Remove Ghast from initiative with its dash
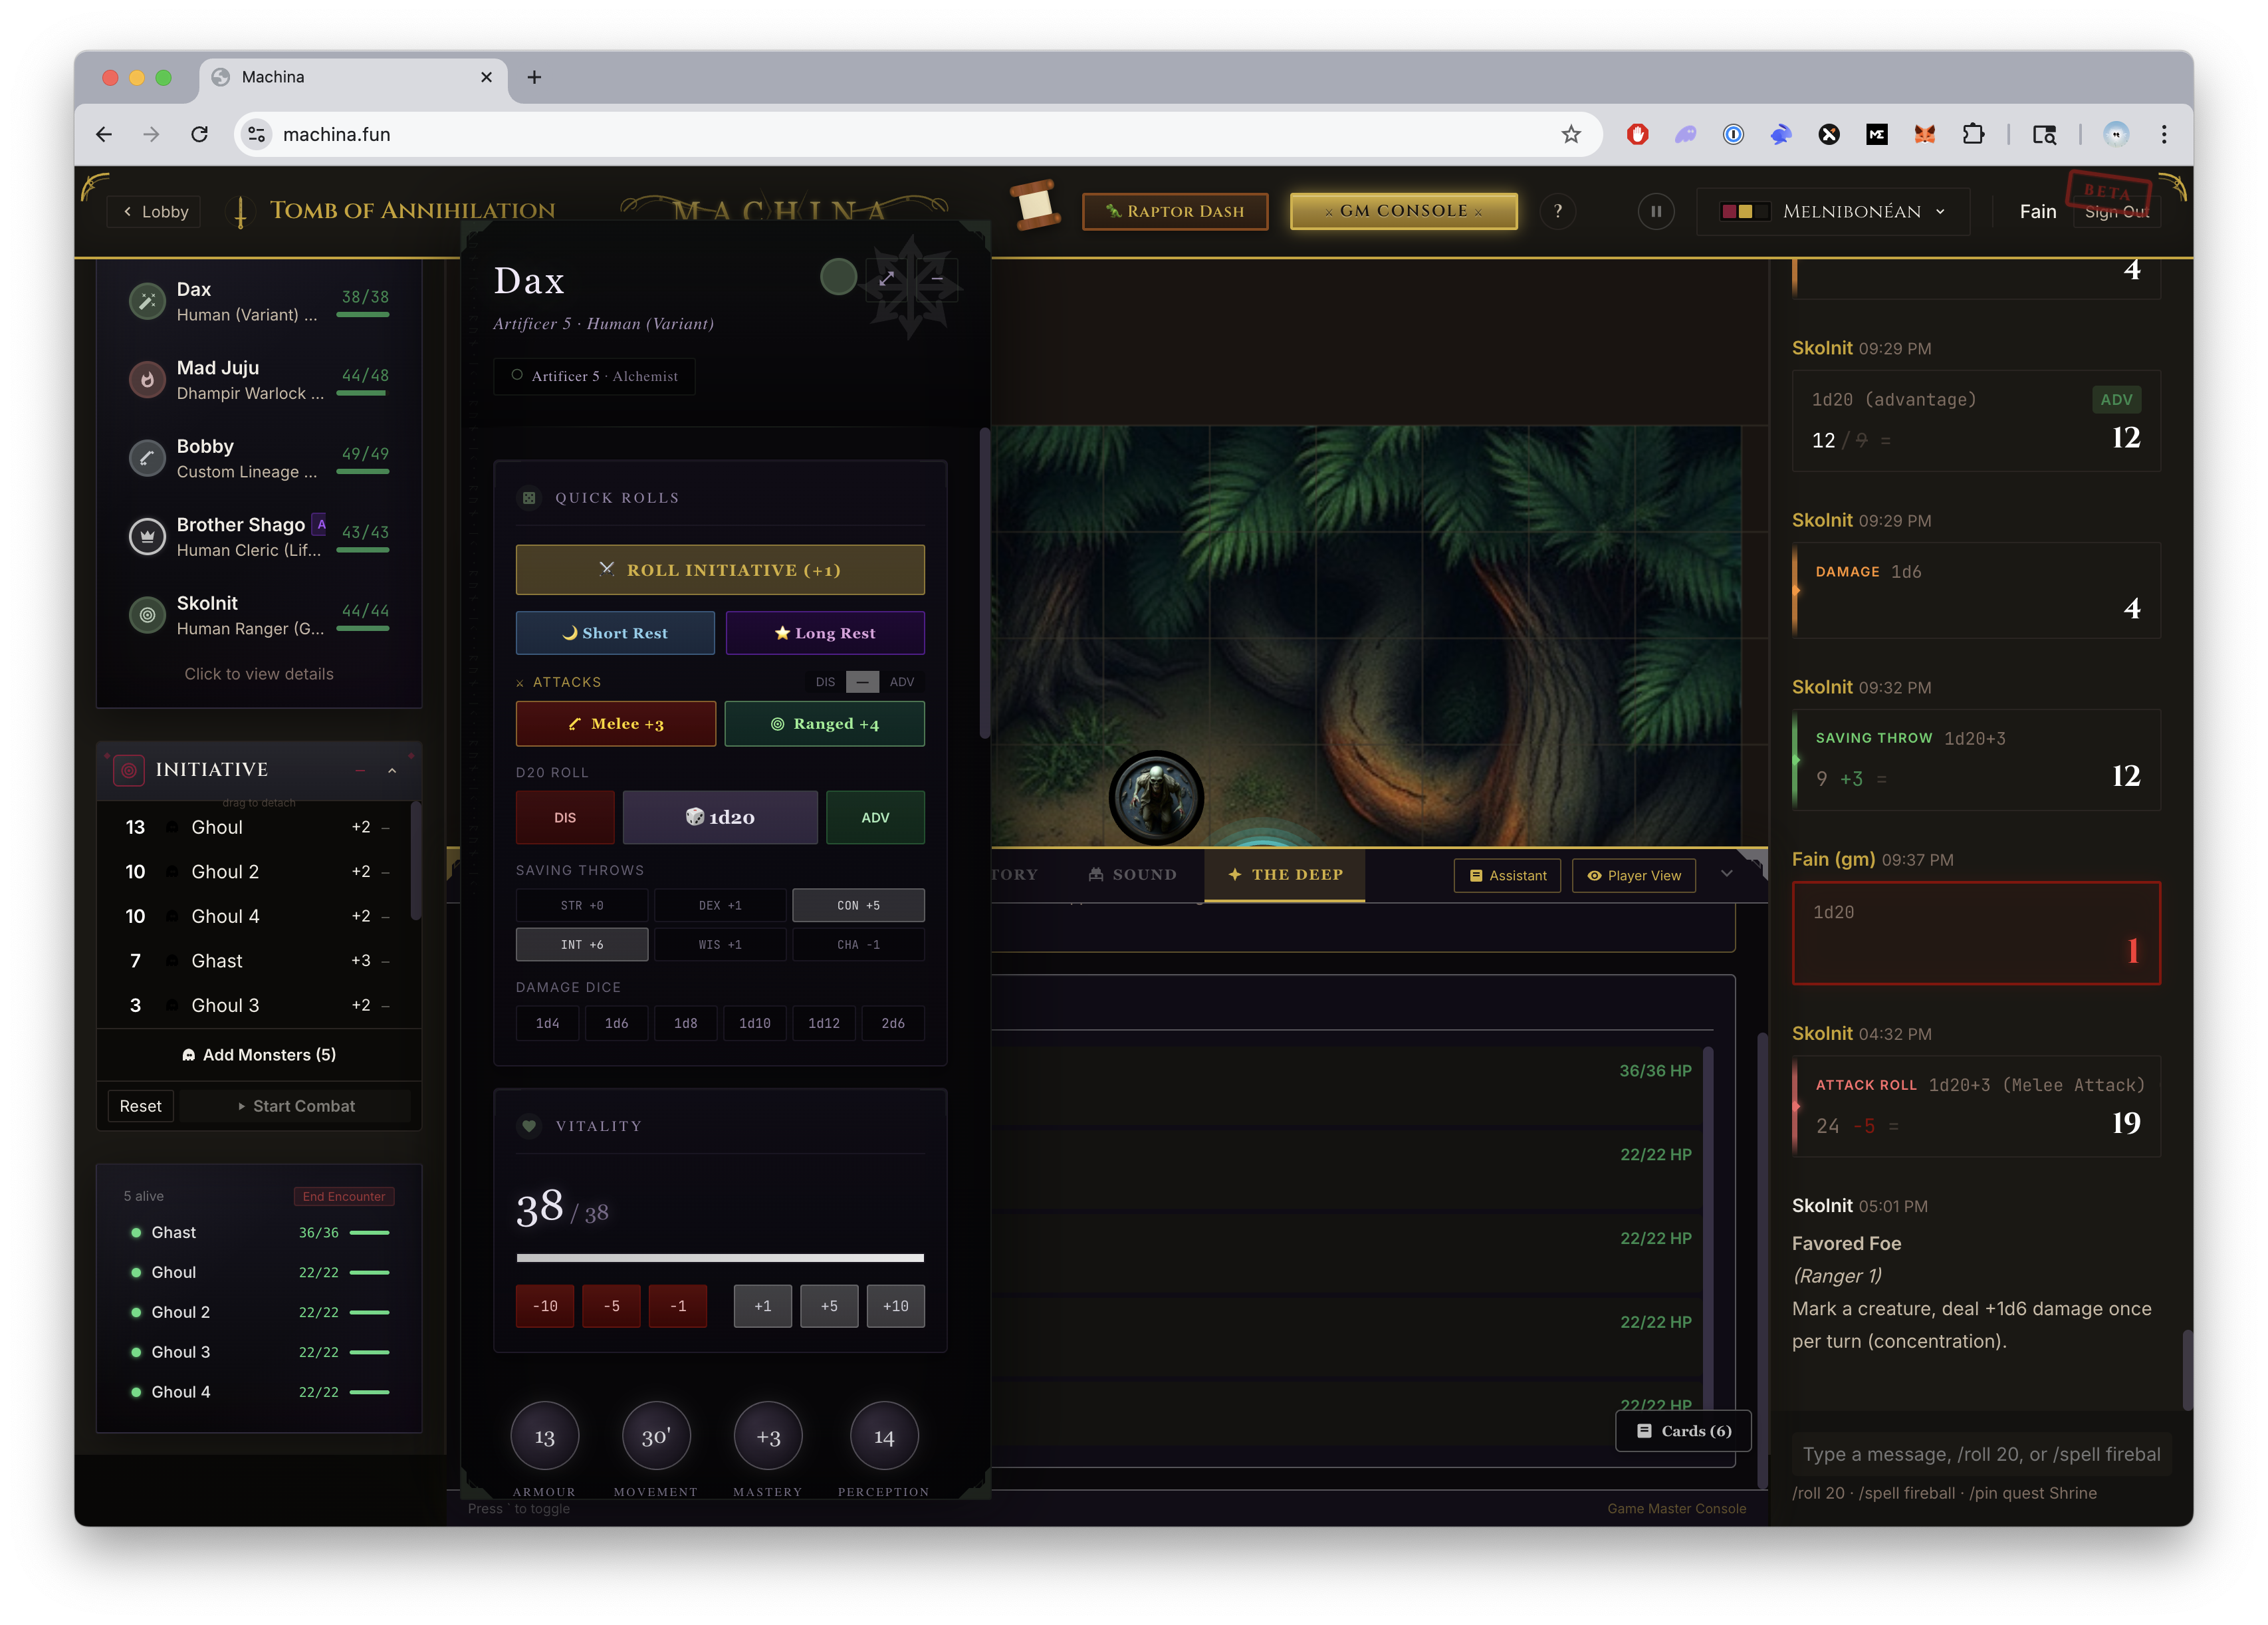The height and width of the screenshot is (1625, 2268). click(386, 961)
